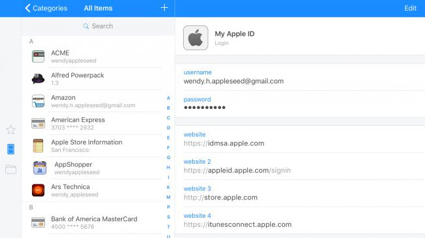Tap the magnifier search icon
This screenshot has width=425, height=238.
86,26
